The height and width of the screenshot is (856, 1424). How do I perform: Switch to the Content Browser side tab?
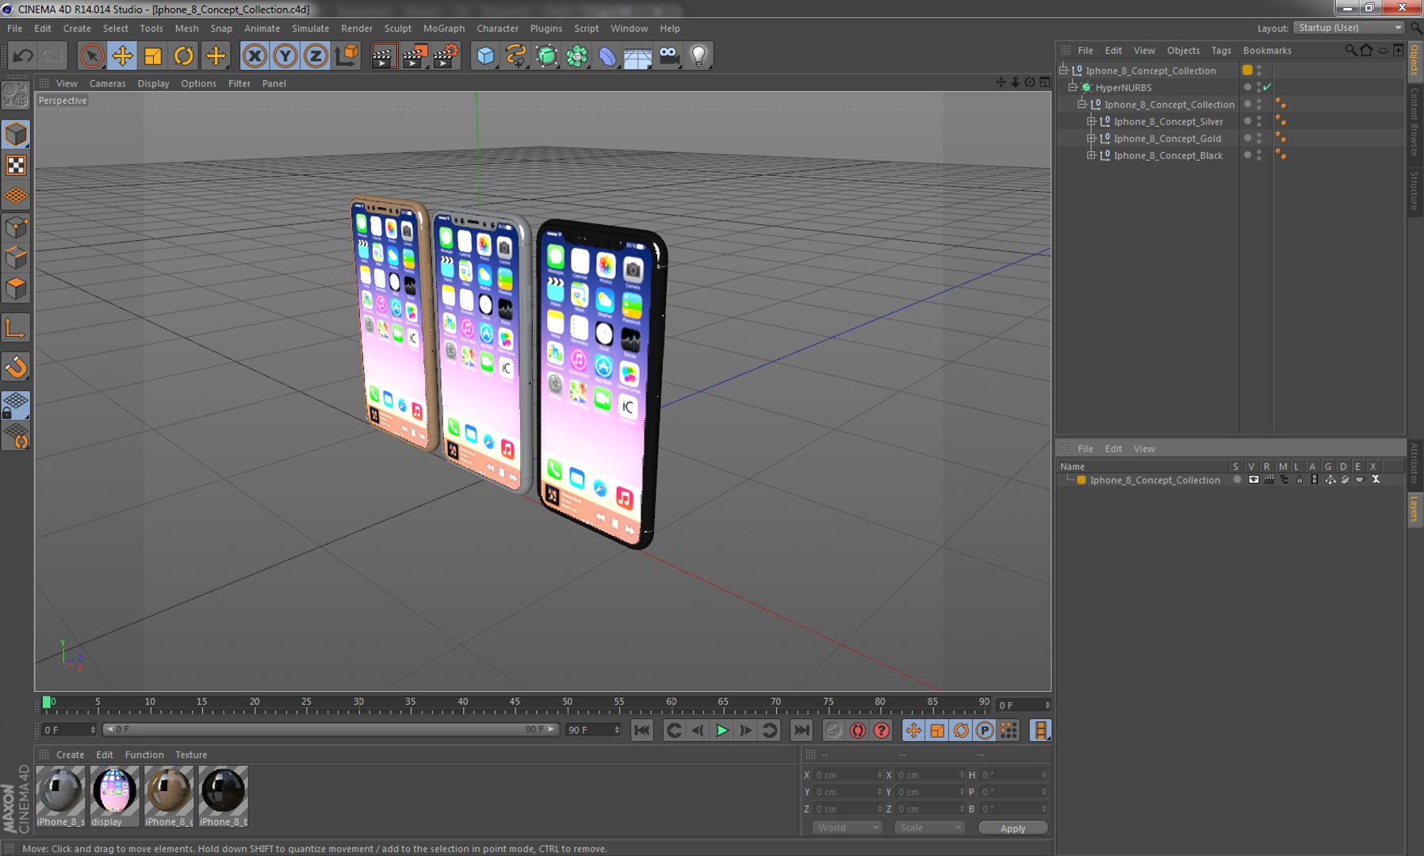1414,121
